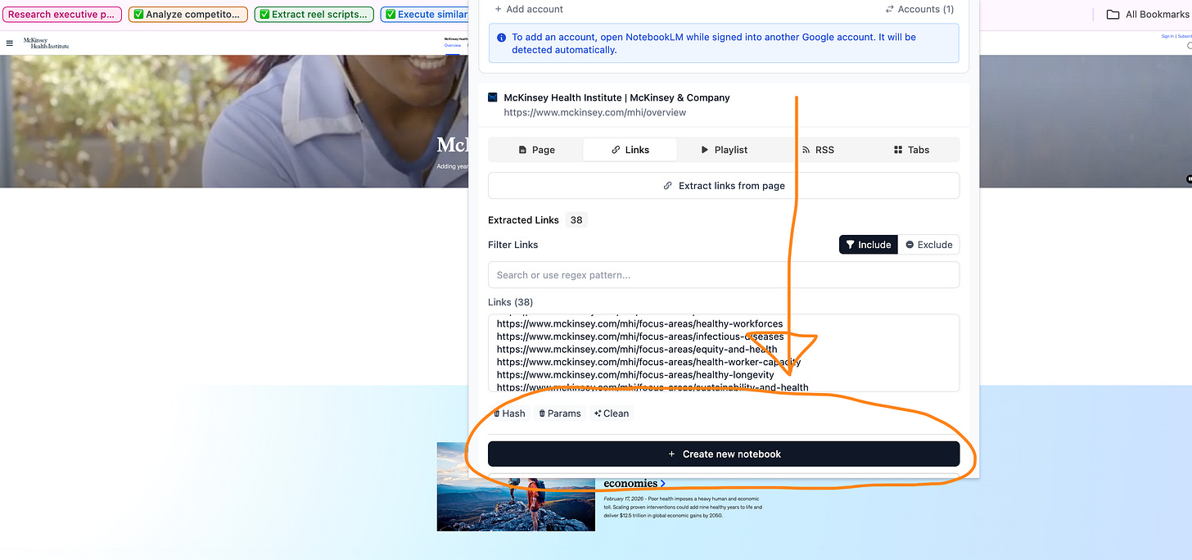Click the healthy-workforces link line
Viewport: 1192px width, 560px height.
[x=639, y=324]
